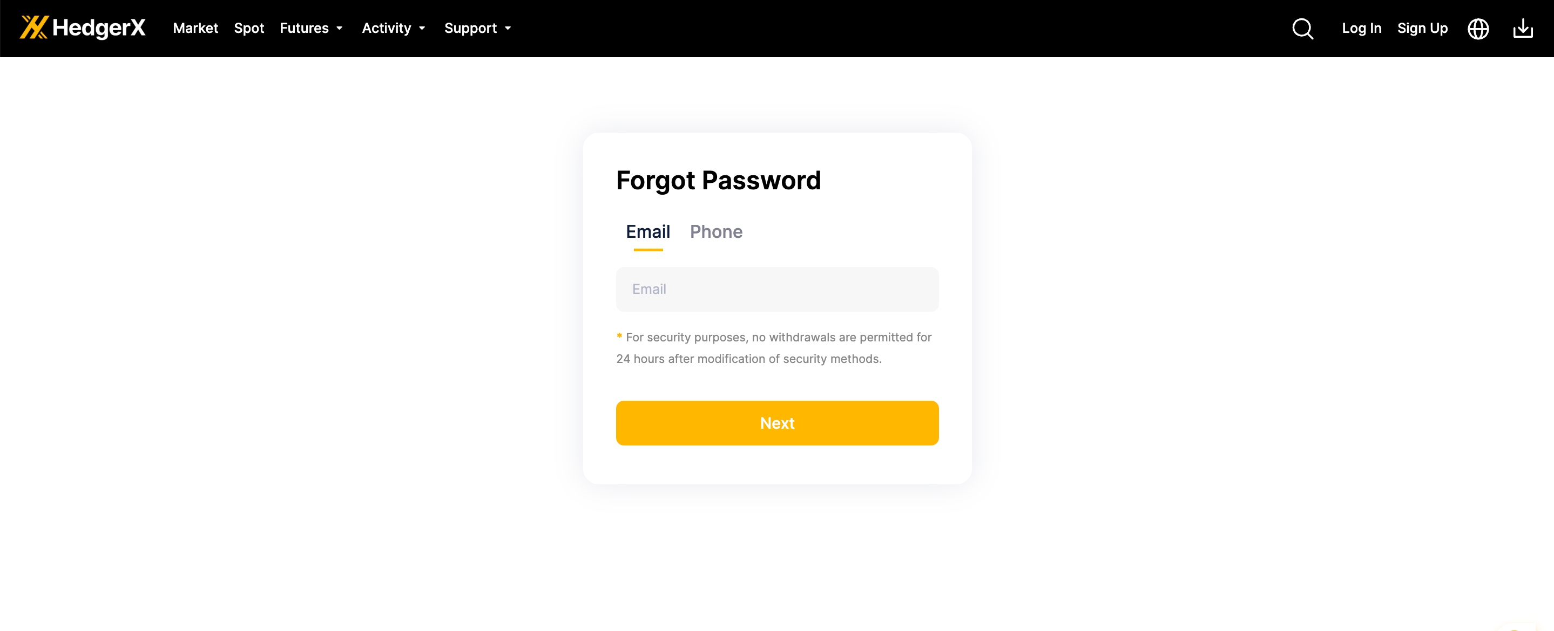Click the Log In link
Viewport: 1554px width, 631px height.
1361,29
